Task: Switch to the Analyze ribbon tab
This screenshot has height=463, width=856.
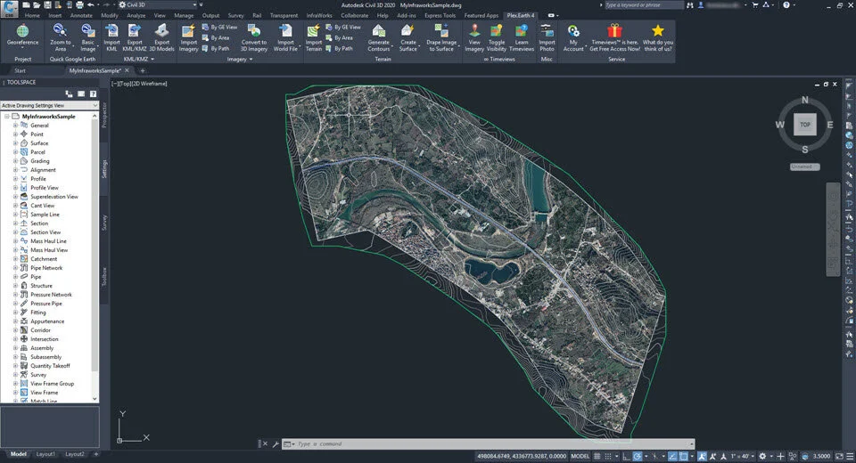Action: coord(136,15)
